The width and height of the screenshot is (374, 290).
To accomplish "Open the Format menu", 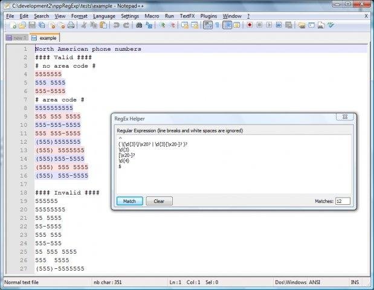I will pyautogui.click(x=79, y=16).
